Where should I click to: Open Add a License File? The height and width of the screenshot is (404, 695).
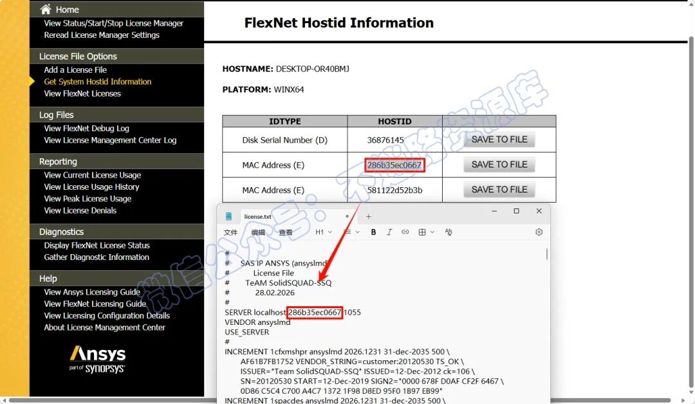point(75,69)
